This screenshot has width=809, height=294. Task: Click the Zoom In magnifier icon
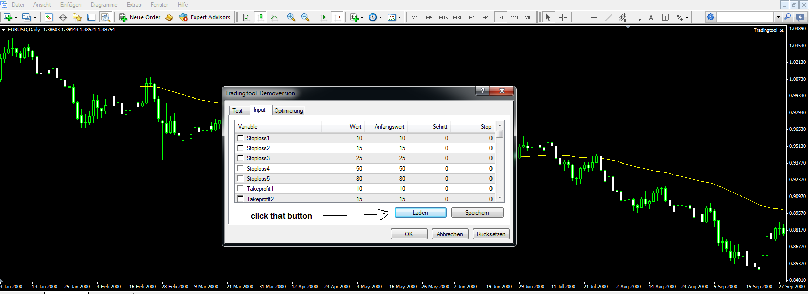tap(291, 17)
